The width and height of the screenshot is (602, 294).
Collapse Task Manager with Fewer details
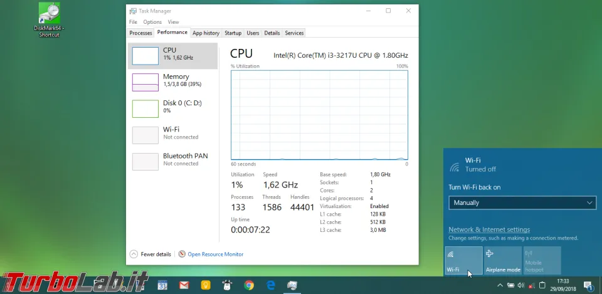coord(150,254)
